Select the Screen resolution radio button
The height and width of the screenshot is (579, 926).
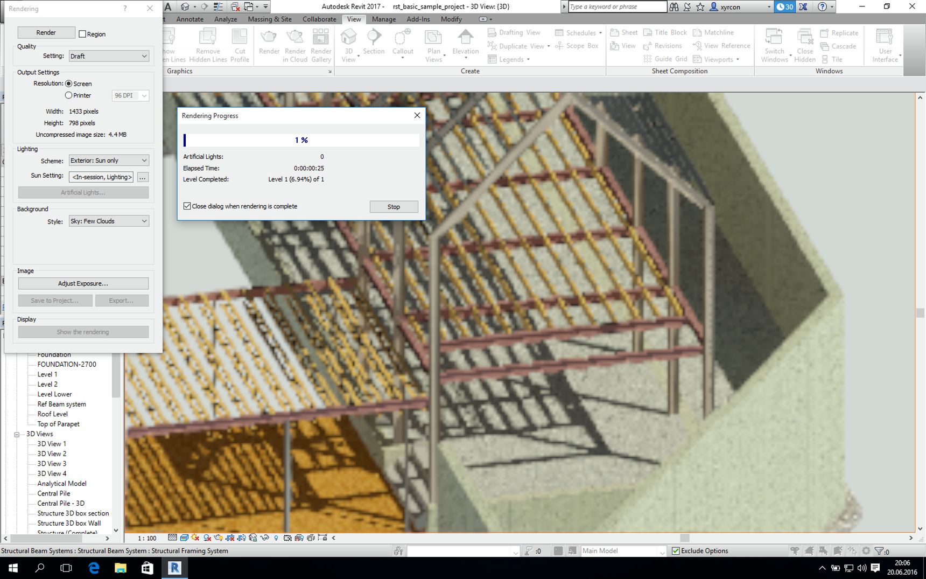69,83
